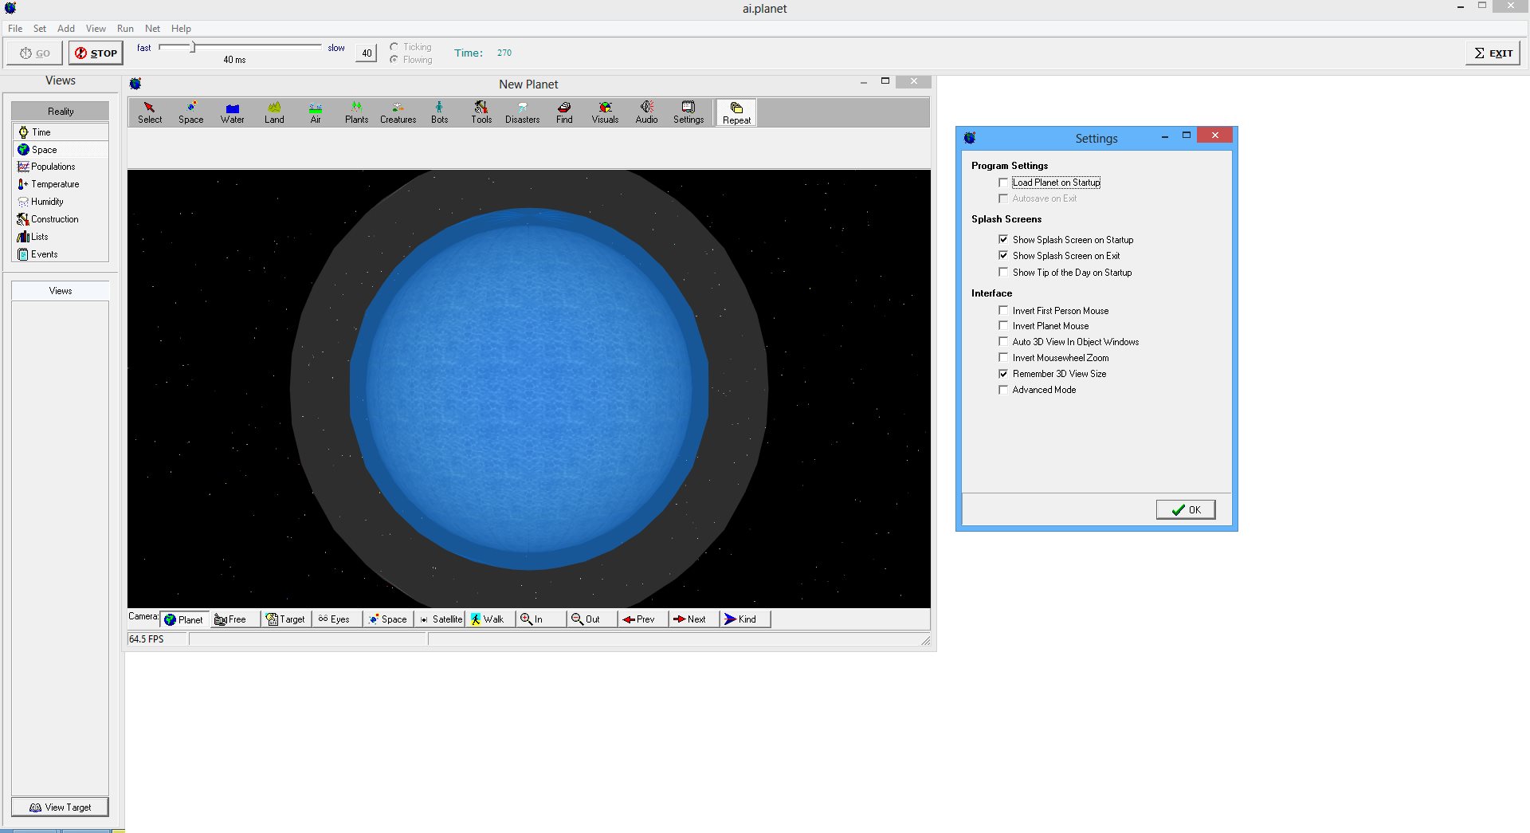Click the Repeat toolbar button
This screenshot has width=1530, height=833.
tap(736, 113)
